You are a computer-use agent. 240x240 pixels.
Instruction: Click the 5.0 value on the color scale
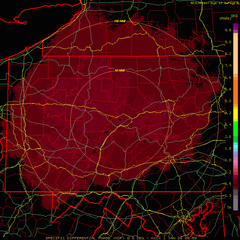point(228,101)
